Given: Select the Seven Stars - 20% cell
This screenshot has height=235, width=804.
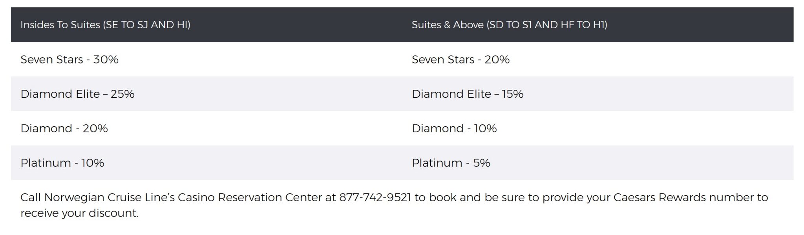Looking at the screenshot, I should point(460,60).
